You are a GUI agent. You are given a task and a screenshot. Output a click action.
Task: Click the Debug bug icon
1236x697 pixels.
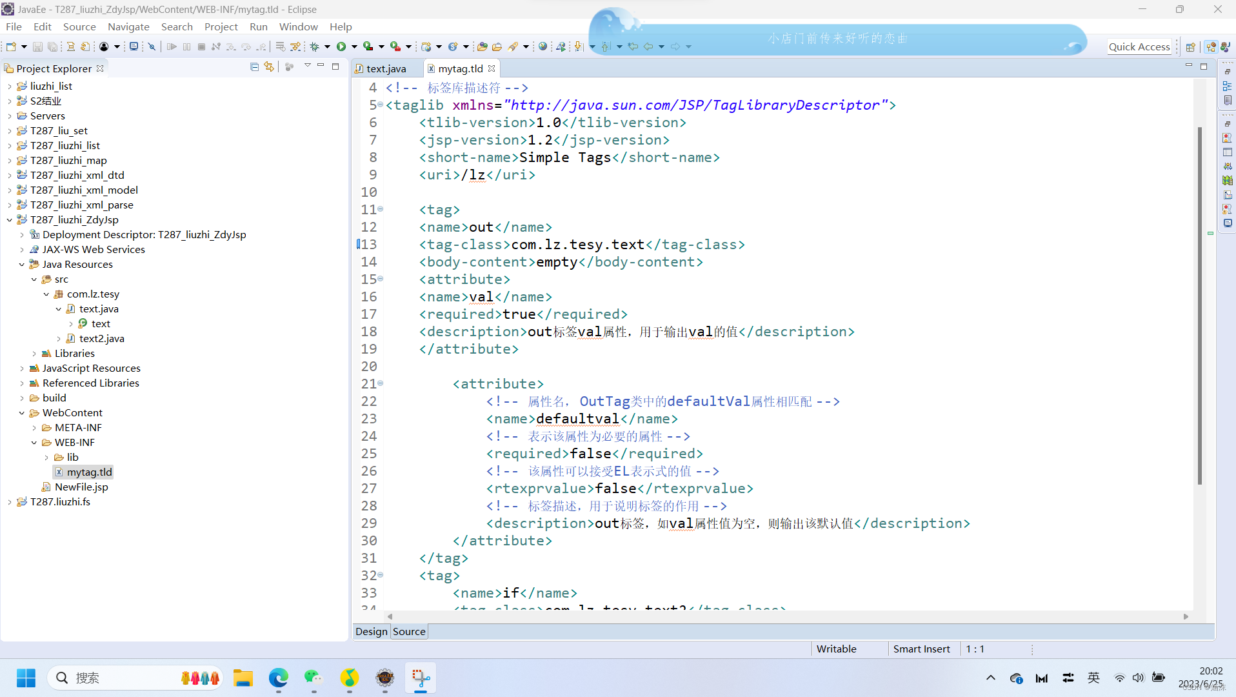(x=315, y=46)
